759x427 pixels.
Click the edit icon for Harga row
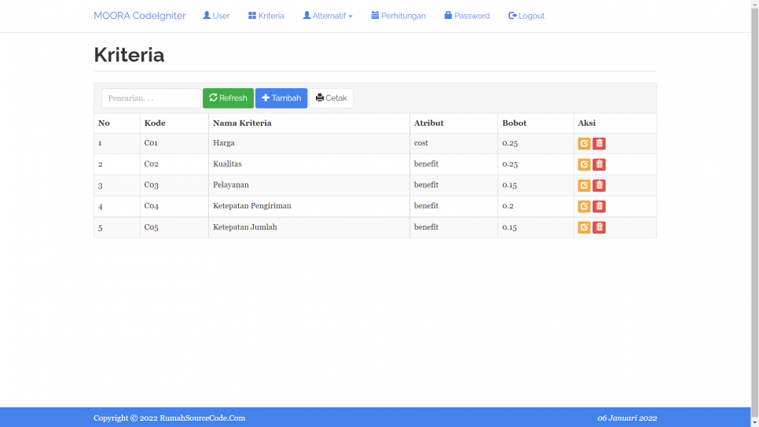point(584,144)
